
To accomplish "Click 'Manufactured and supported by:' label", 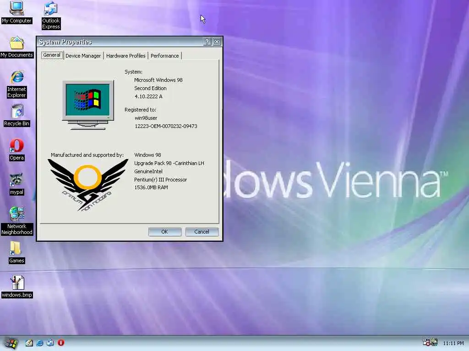I will pos(87,155).
